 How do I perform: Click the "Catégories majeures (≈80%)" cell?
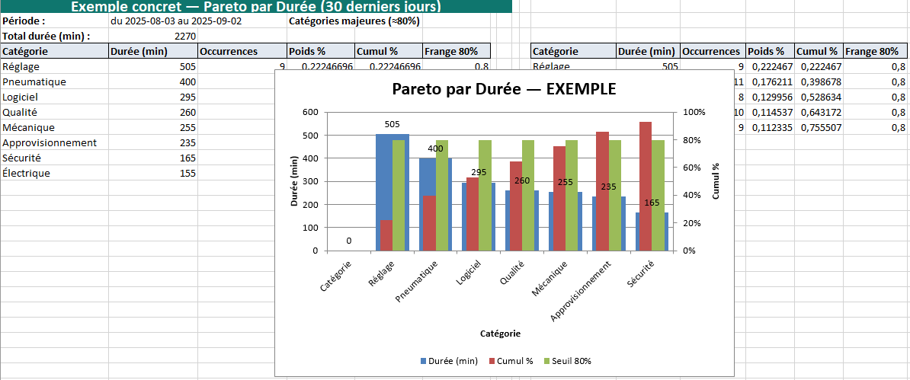point(354,21)
